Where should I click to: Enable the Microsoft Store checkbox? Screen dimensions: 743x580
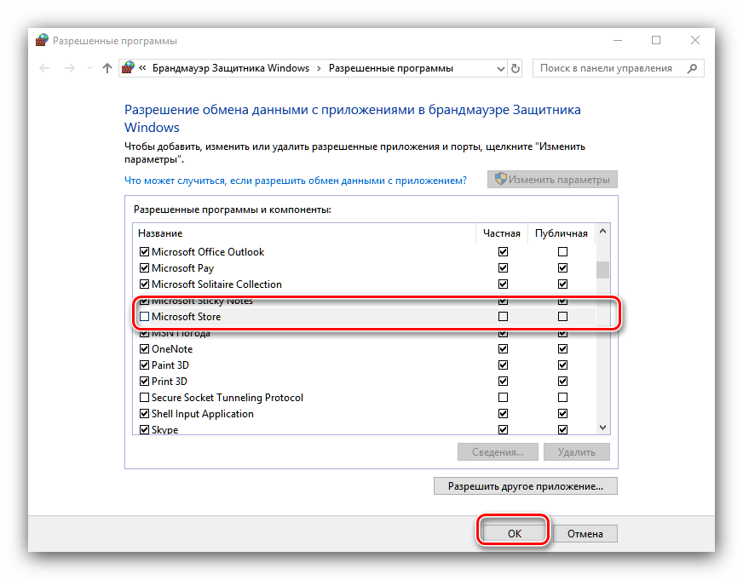click(x=144, y=317)
